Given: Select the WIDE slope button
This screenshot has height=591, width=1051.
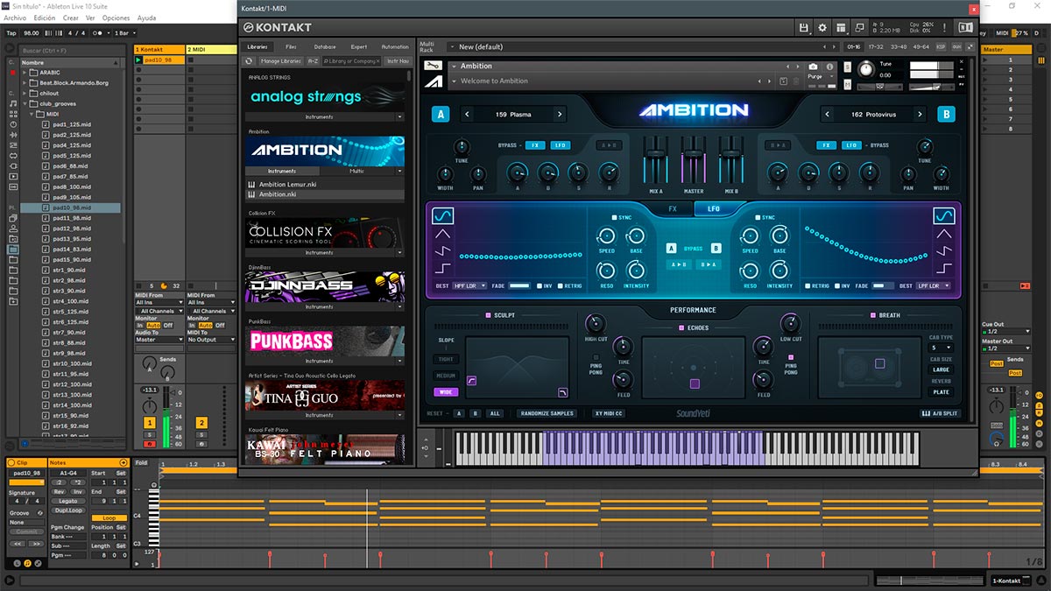Looking at the screenshot, I should (x=446, y=391).
